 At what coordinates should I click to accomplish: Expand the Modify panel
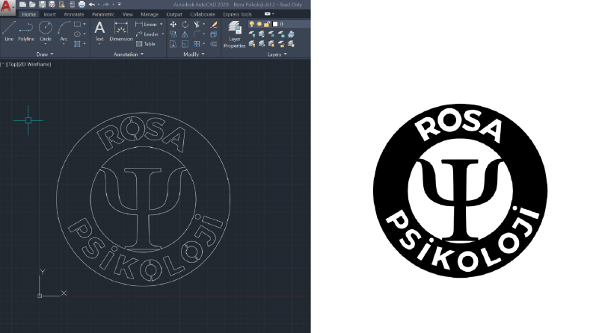pos(194,55)
